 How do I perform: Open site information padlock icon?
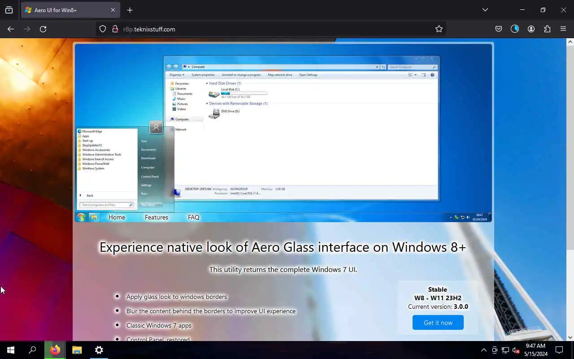pyautogui.click(x=114, y=29)
